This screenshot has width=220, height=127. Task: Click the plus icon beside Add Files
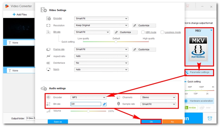pyautogui.click(x=14, y=14)
